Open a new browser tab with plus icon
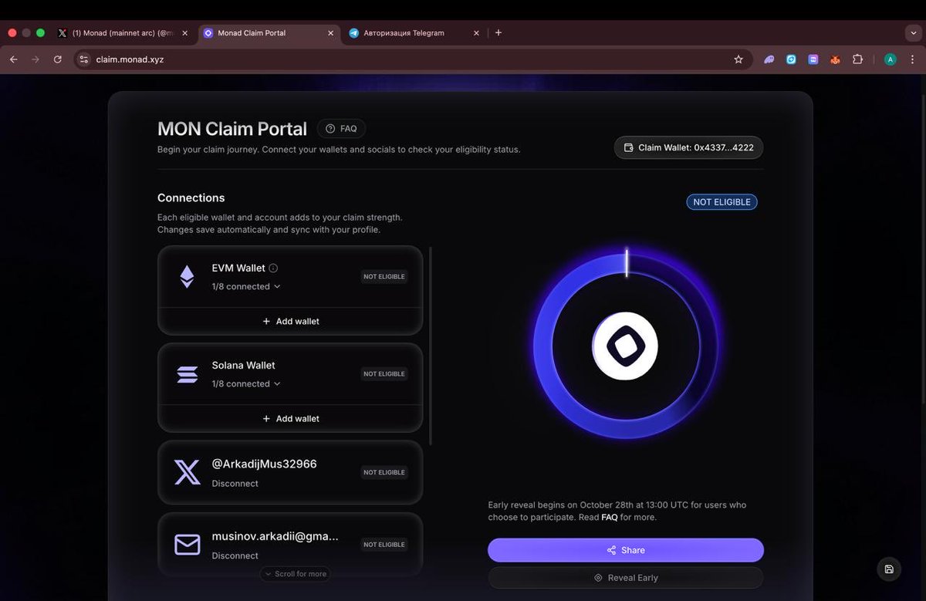This screenshot has width=926, height=601. [x=498, y=33]
